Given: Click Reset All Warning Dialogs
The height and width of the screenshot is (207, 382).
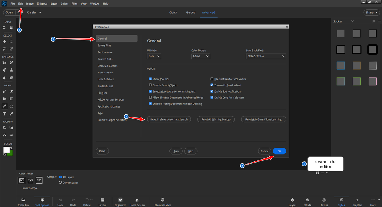Looking at the screenshot, I should [216, 119].
